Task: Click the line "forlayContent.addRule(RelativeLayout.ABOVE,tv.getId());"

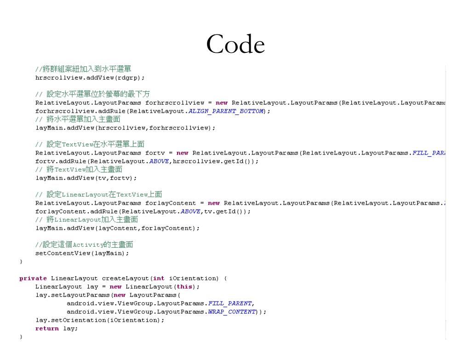Action: 143,211
